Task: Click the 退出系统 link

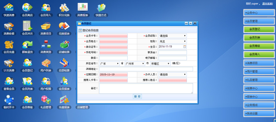Action: [267, 4]
